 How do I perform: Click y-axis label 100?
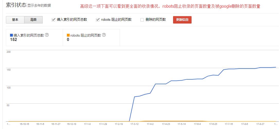(8, 88)
